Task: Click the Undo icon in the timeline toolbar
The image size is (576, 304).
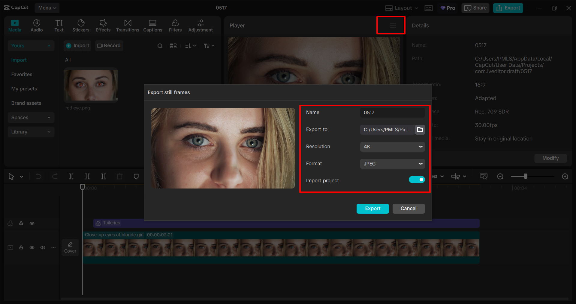Action: pos(38,176)
